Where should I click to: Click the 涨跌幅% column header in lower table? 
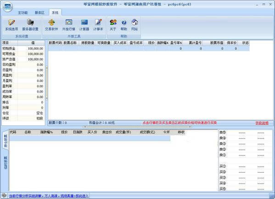(46, 132)
